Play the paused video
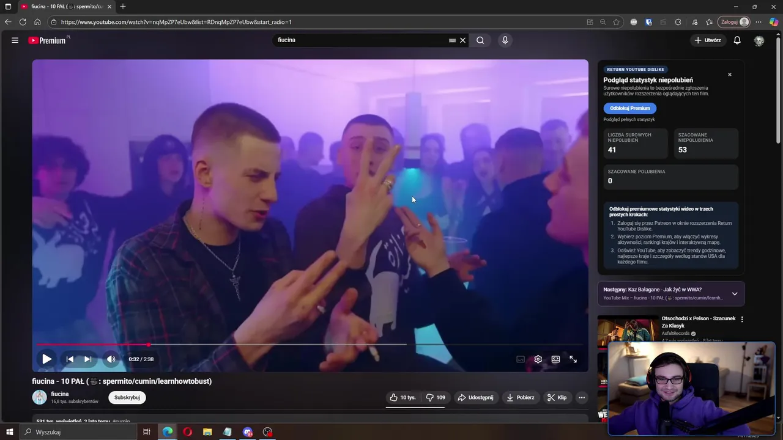Viewport: 783px width, 440px height. [x=46, y=359]
